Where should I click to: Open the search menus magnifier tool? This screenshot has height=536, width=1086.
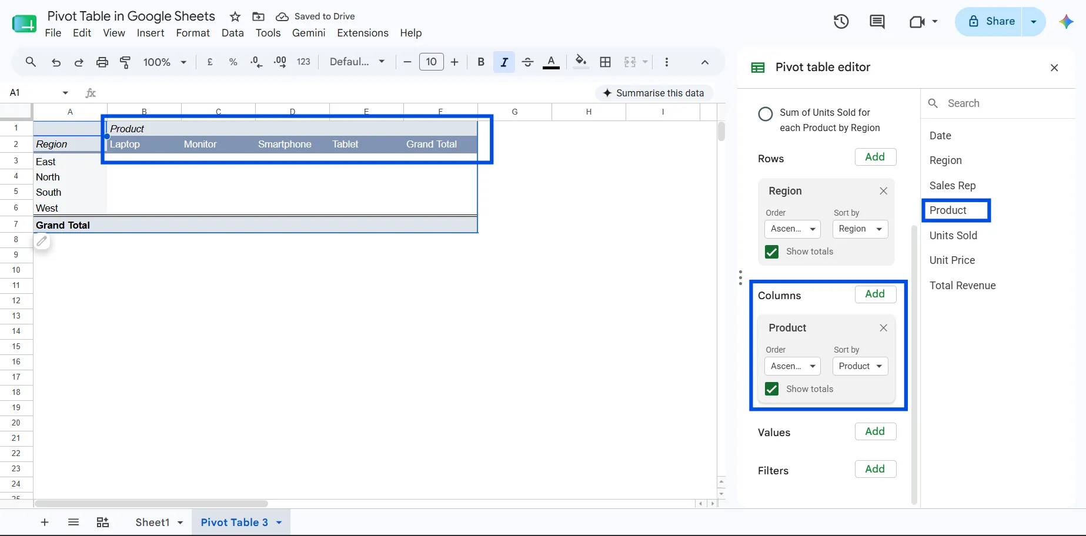tap(31, 62)
